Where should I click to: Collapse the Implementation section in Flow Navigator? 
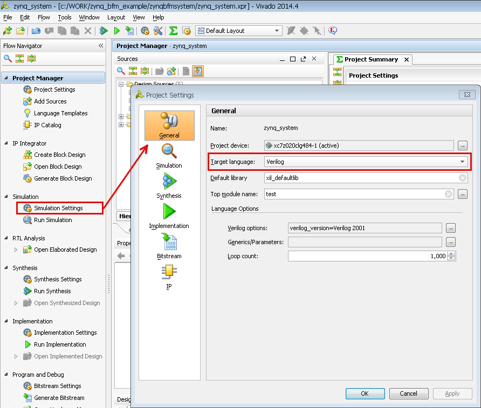coord(6,321)
